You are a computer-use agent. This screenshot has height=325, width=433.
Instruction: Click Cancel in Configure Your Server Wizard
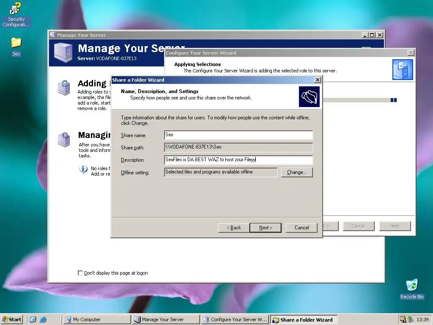point(359,226)
